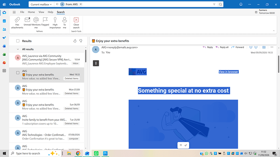Screen dimensions: 280x157
Task: Open Word from the app bar
Action: (4, 46)
